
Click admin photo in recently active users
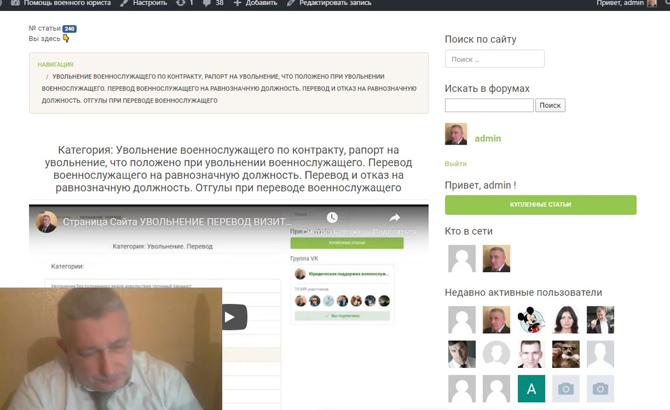[496, 319]
